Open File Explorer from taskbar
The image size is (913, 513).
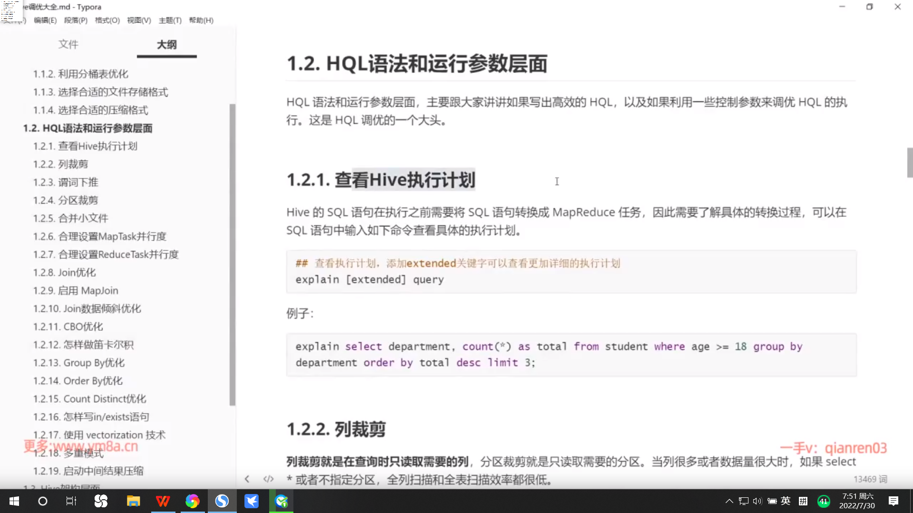coord(133,501)
